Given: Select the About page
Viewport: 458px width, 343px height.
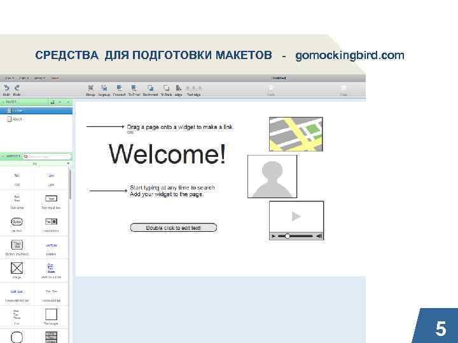Looking at the screenshot, I should click(x=15, y=119).
